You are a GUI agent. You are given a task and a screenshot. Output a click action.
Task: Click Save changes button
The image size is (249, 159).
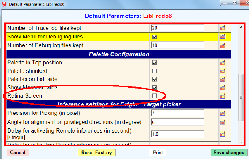tap(229, 153)
